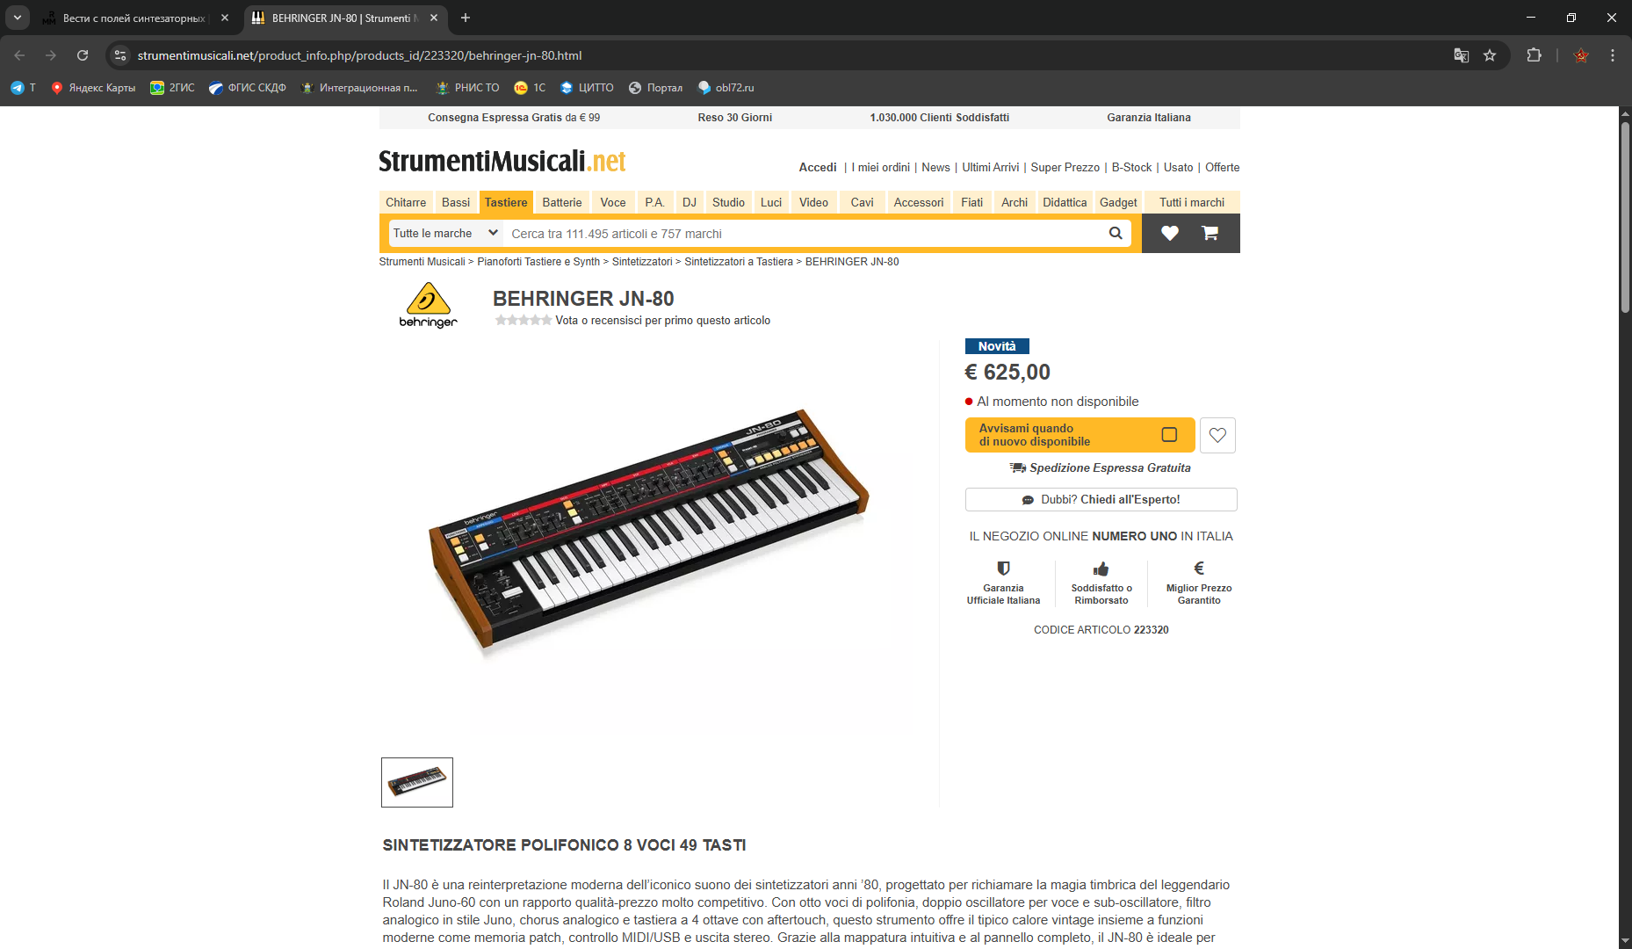Open the Studio category menu

coord(728,202)
